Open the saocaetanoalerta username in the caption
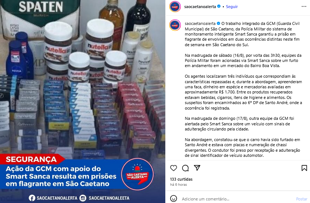310x203 pixels. click(200, 23)
